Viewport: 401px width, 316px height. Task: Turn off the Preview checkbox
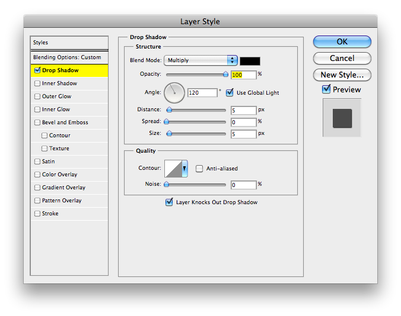(x=326, y=89)
